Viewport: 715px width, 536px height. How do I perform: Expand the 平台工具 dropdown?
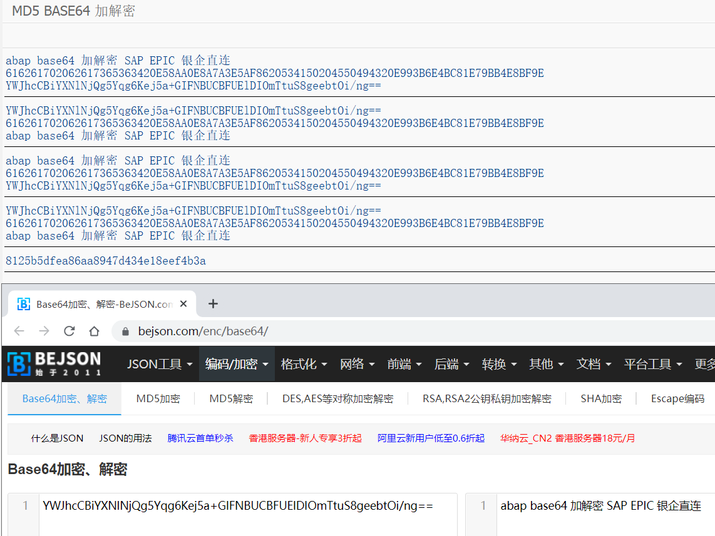point(653,363)
